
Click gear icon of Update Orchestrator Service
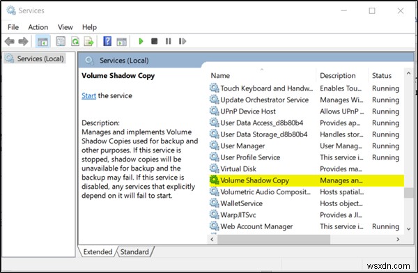coord(214,99)
